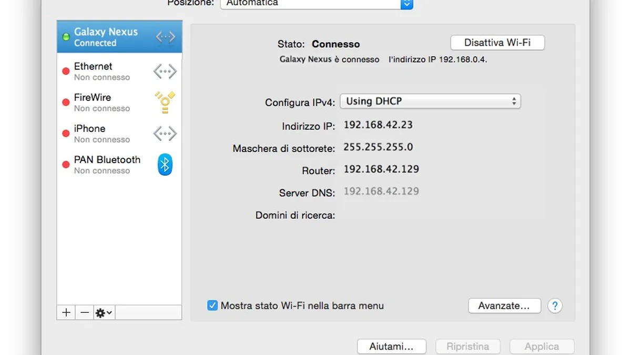Viewport: 631px width, 355px height.
Task: Open the help question mark button
Action: point(555,306)
